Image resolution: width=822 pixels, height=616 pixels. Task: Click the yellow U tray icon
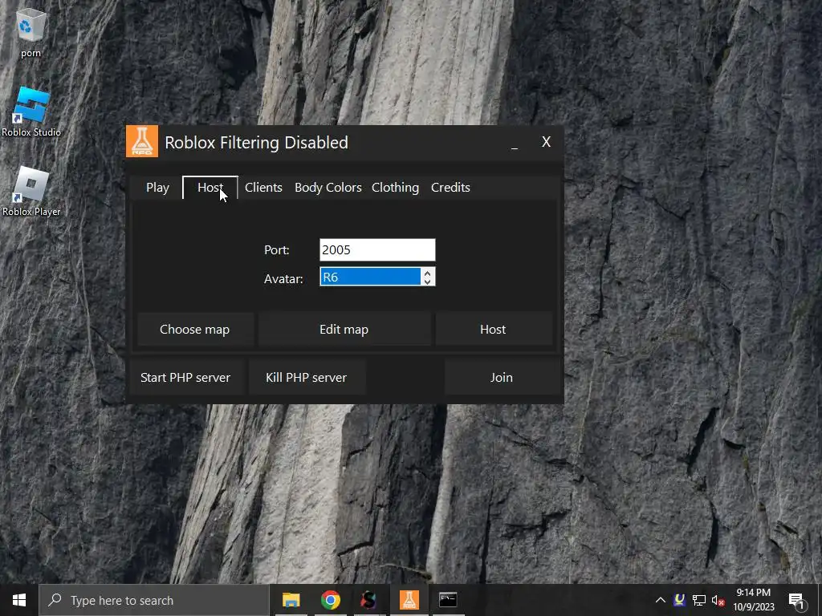(x=679, y=600)
